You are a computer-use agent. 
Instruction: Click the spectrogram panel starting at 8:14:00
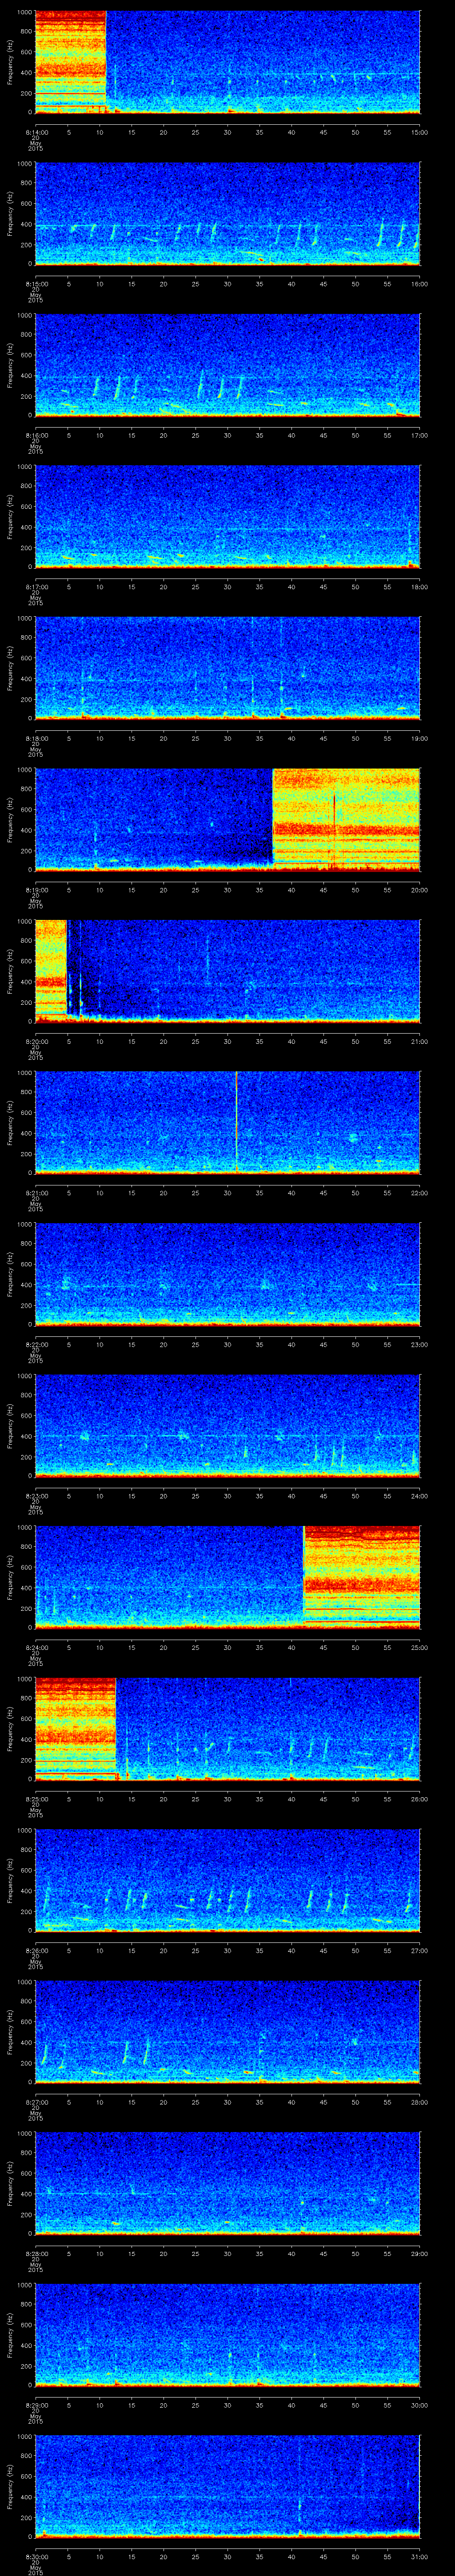(228, 62)
